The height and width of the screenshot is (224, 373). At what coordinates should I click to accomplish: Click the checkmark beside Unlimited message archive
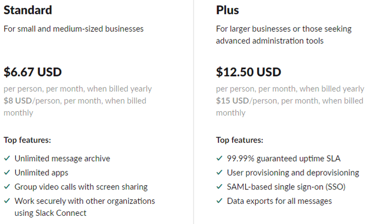click(x=7, y=159)
